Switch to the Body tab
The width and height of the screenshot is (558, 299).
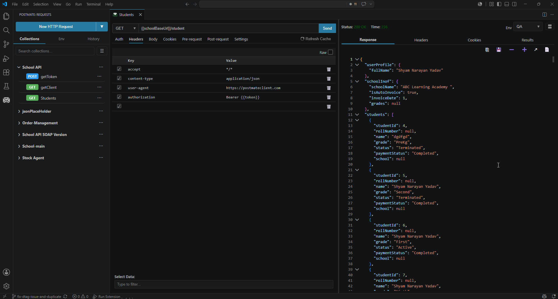[153, 39]
